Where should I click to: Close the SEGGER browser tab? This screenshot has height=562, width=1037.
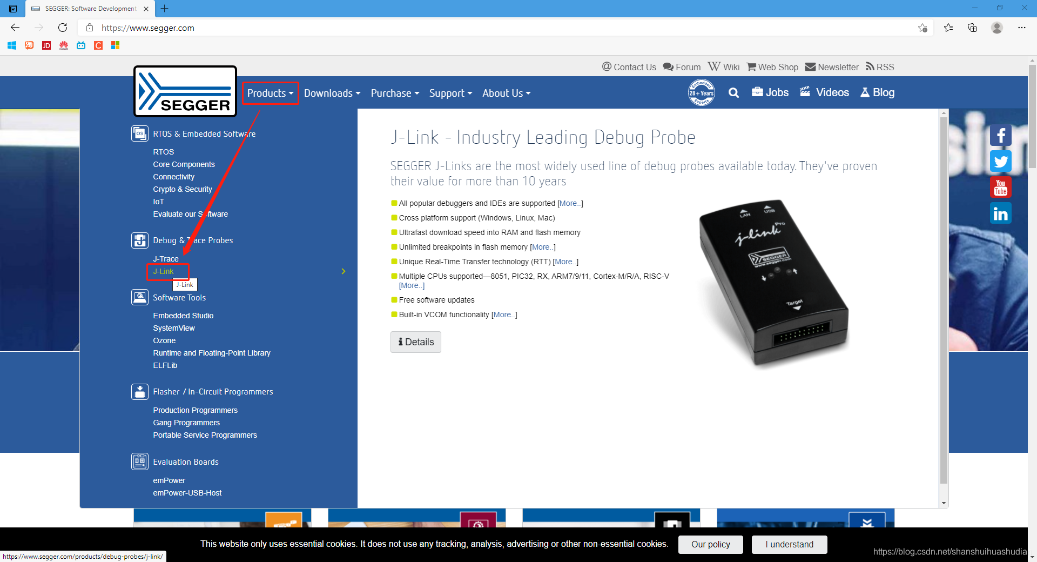coord(146,9)
